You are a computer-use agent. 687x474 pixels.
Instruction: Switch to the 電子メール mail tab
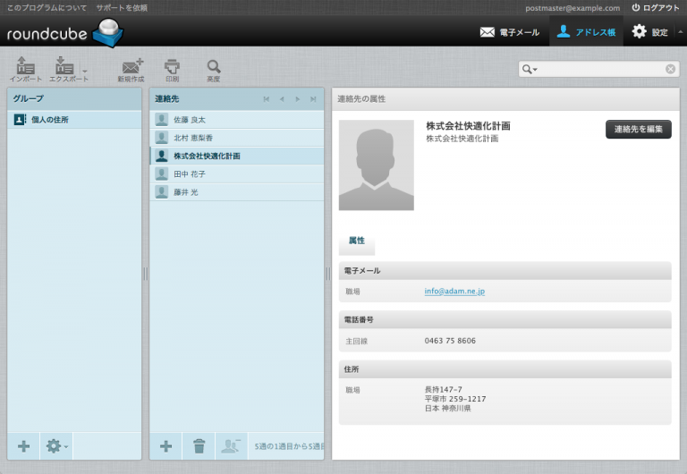click(510, 31)
